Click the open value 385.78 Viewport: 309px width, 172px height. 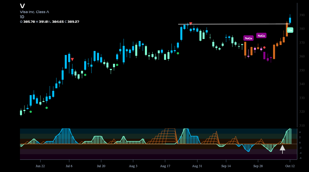[29, 22]
